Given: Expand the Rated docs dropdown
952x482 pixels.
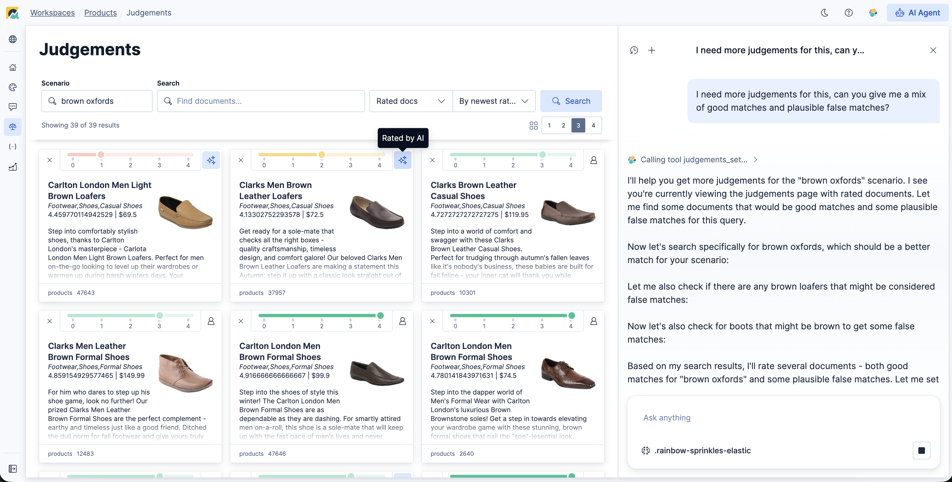Looking at the screenshot, I should point(411,101).
